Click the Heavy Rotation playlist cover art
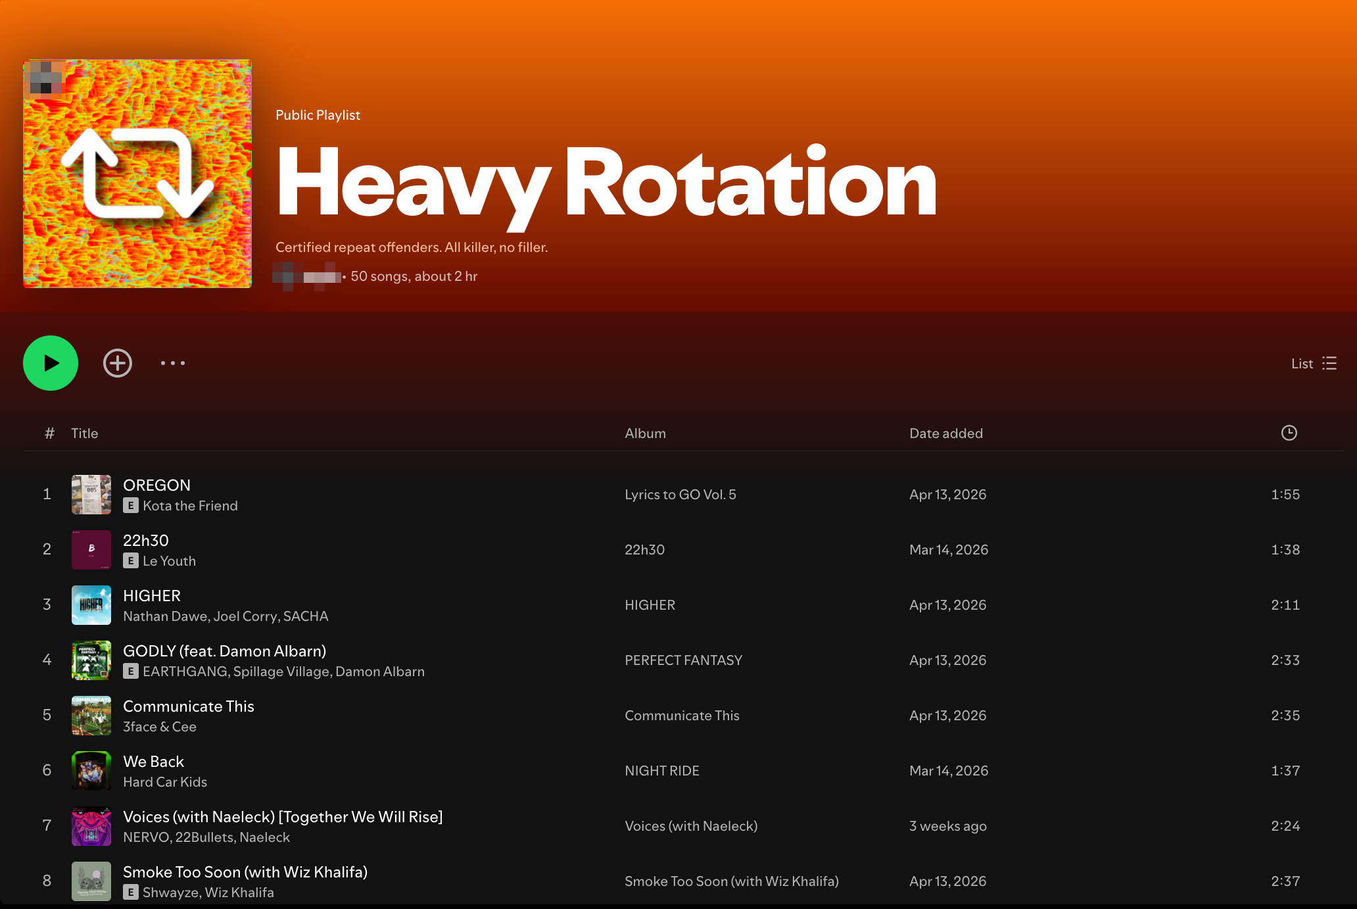 (x=137, y=174)
